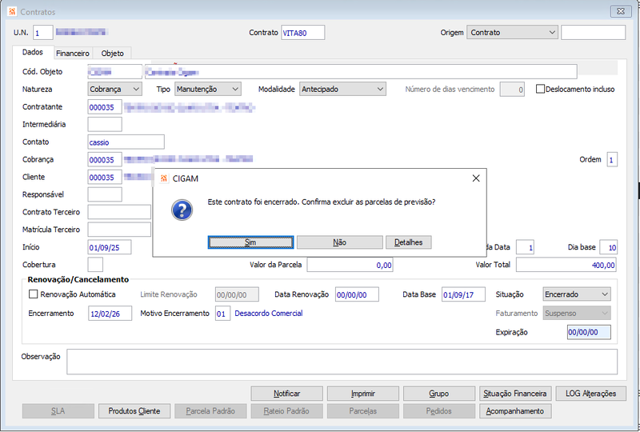Close the CIGAM confirmation dialog
The width and height of the screenshot is (640, 432).
click(x=475, y=178)
